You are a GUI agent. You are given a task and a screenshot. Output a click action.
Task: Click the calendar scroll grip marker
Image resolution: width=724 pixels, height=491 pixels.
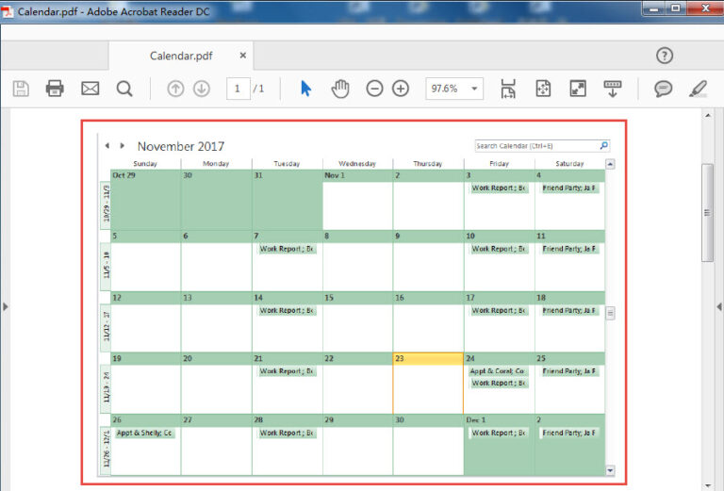610,313
